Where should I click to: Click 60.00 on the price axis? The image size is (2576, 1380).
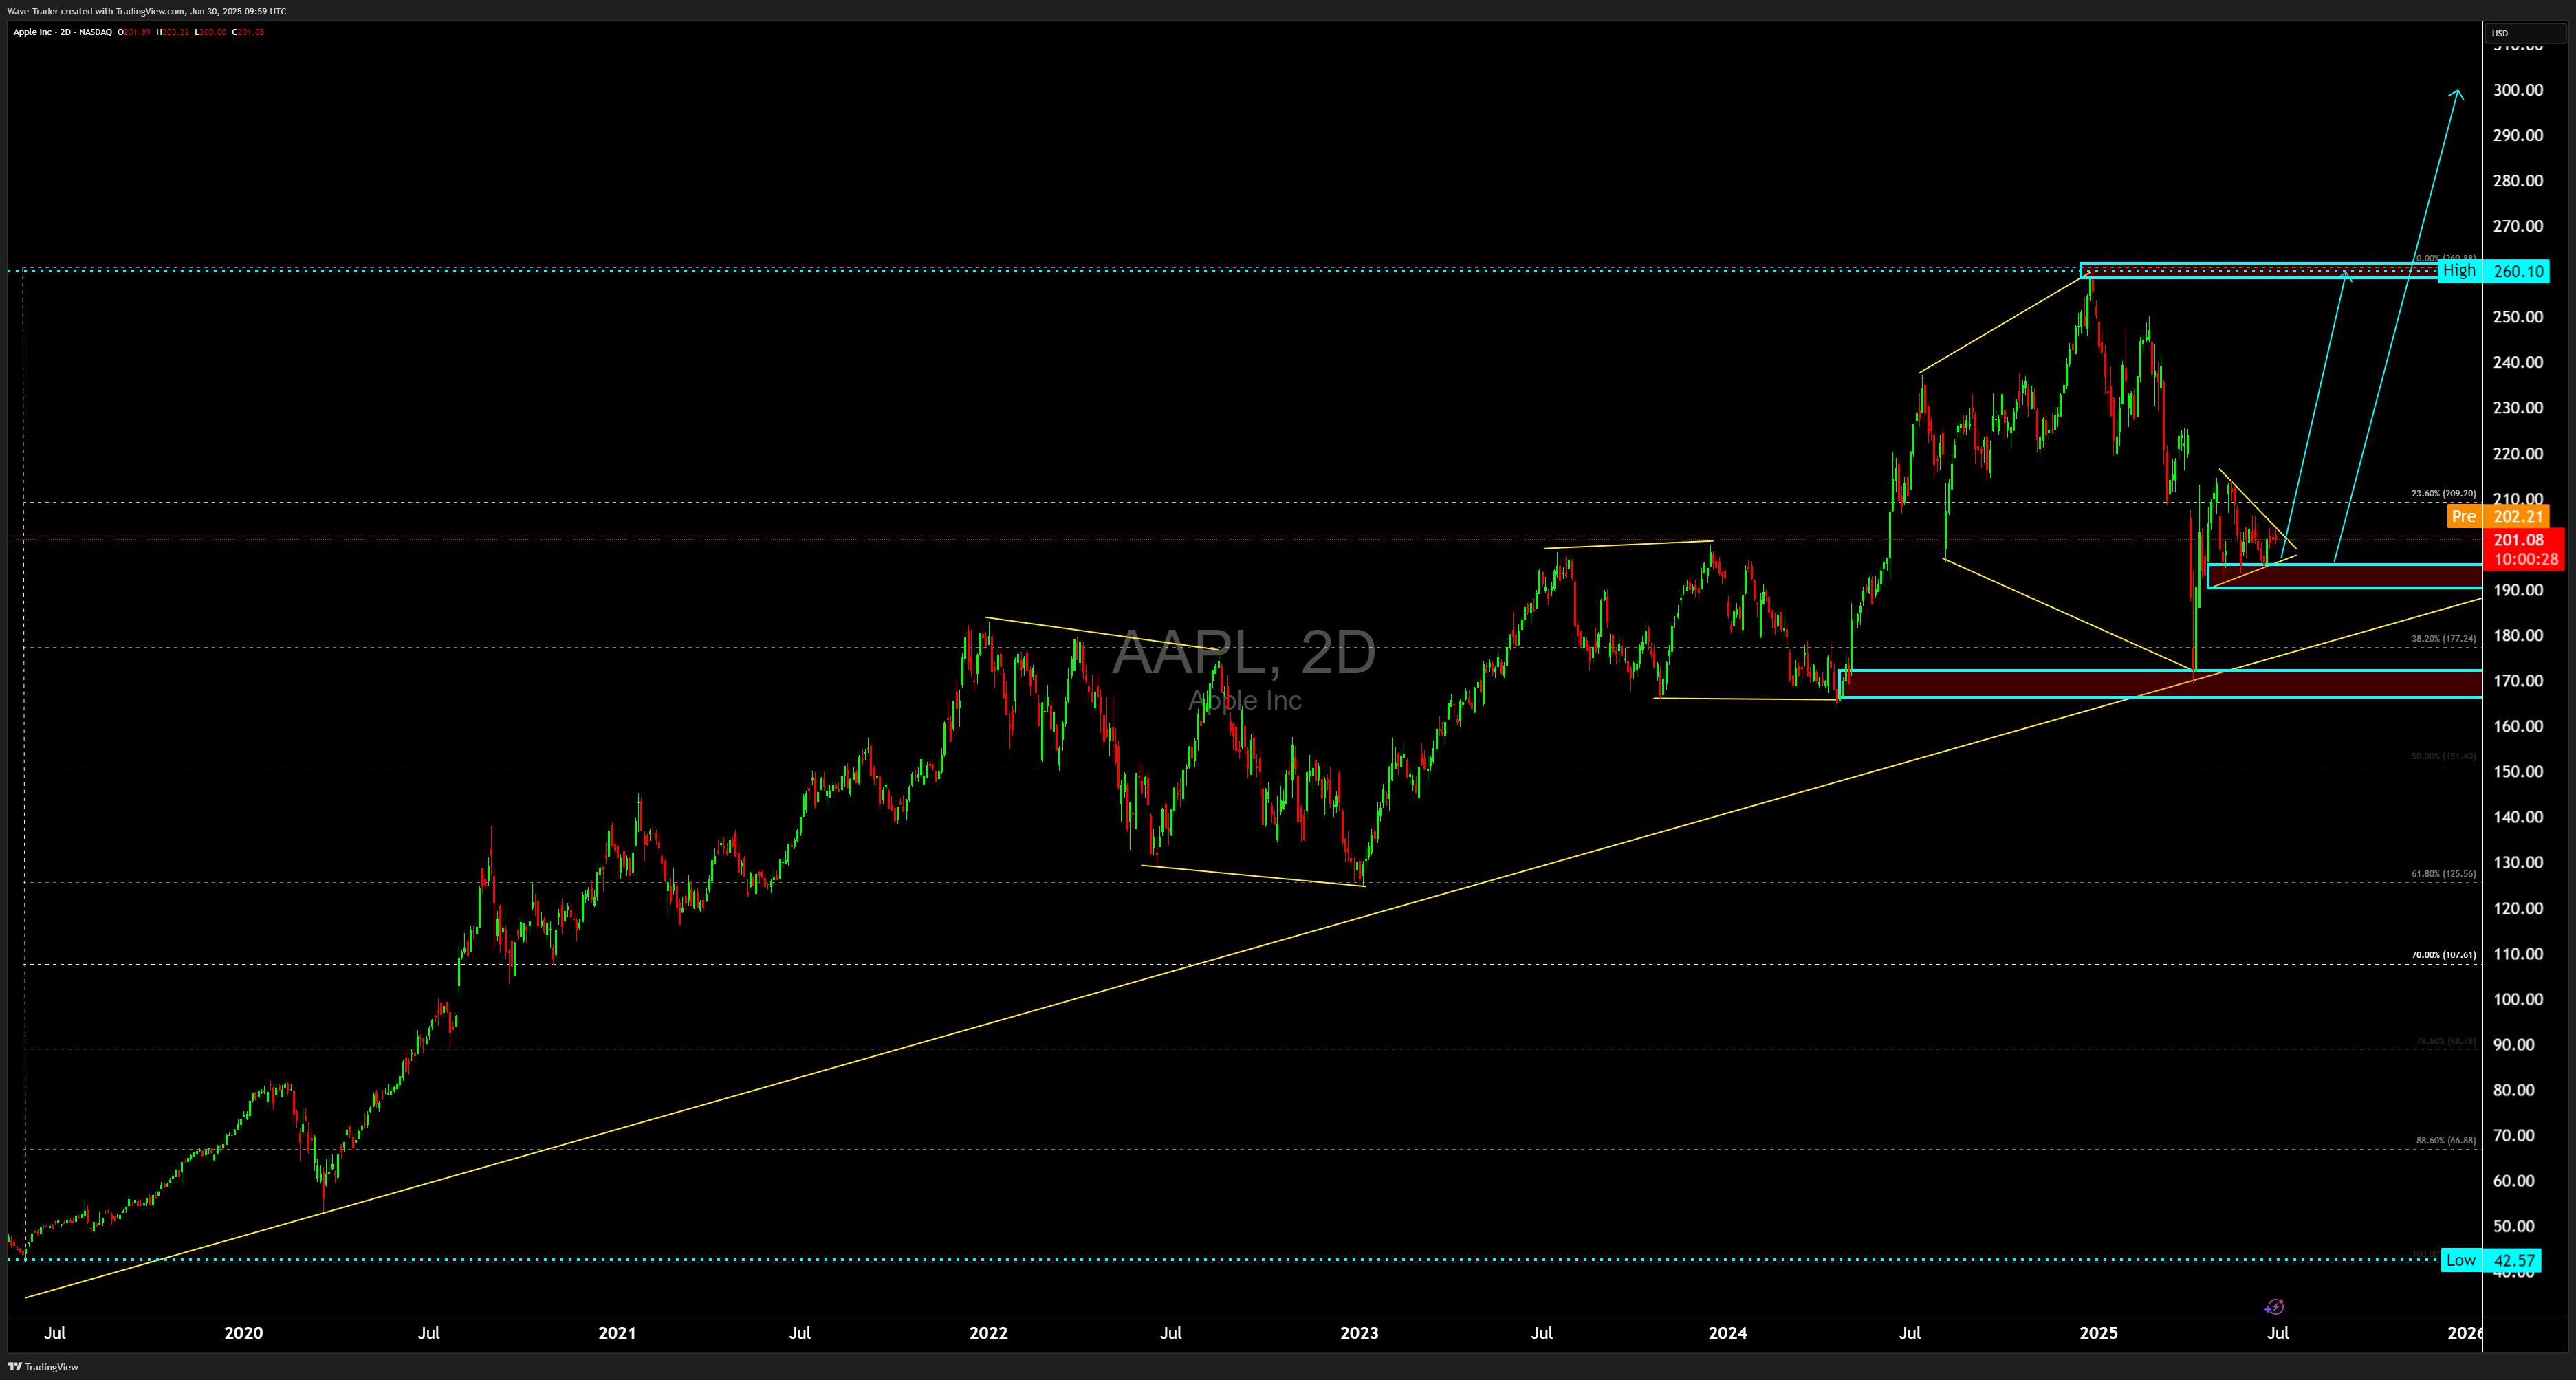click(2514, 1181)
